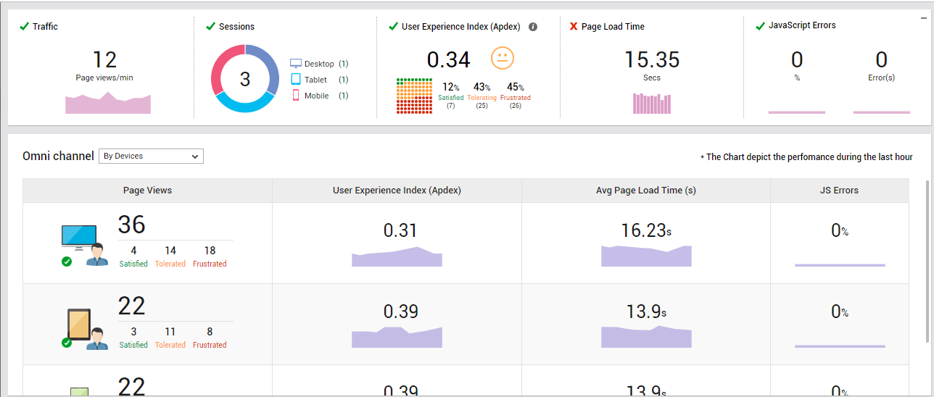Screen dimensions: 934x397
Task: Click the 14 Tolerated count in desktop row
Action: pyautogui.click(x=170, y=251)
